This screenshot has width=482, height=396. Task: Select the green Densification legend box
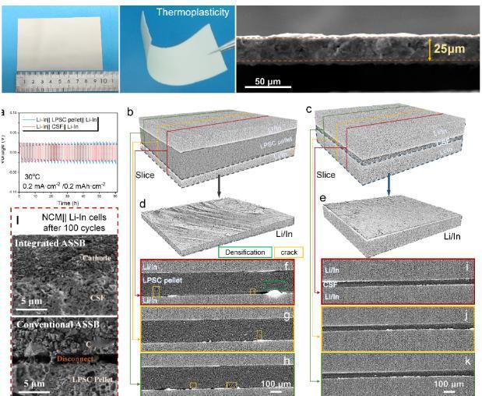click(245, 253)
